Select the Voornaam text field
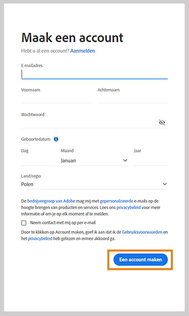The width and height of the screenshot is (189, 316). [55, 99]
